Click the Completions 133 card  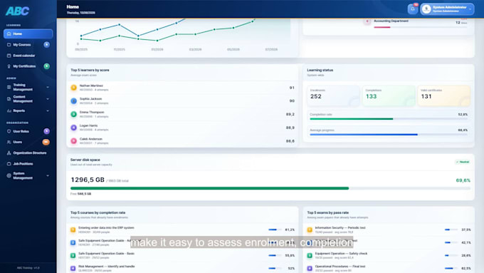tap(389, 96)
